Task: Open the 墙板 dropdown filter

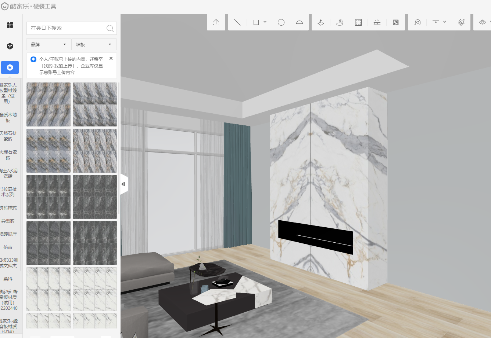Action: (x=94, y=44)
